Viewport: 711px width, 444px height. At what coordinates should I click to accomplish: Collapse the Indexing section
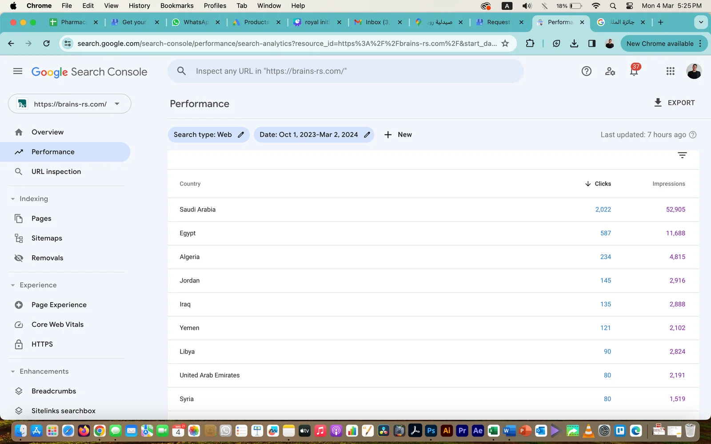(13, 199)
